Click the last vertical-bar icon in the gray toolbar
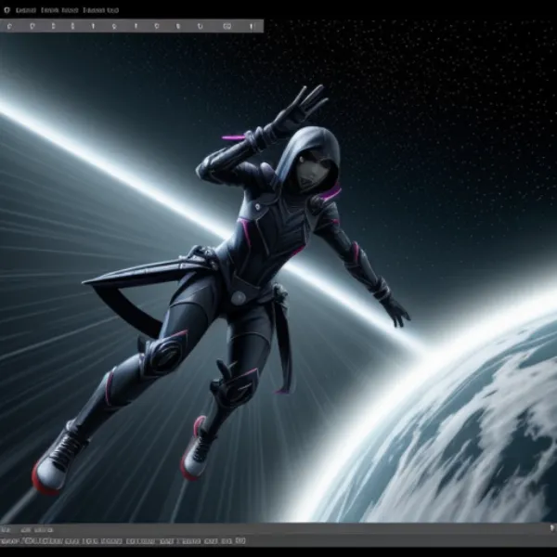557x557 pixels. pos(252,26)
